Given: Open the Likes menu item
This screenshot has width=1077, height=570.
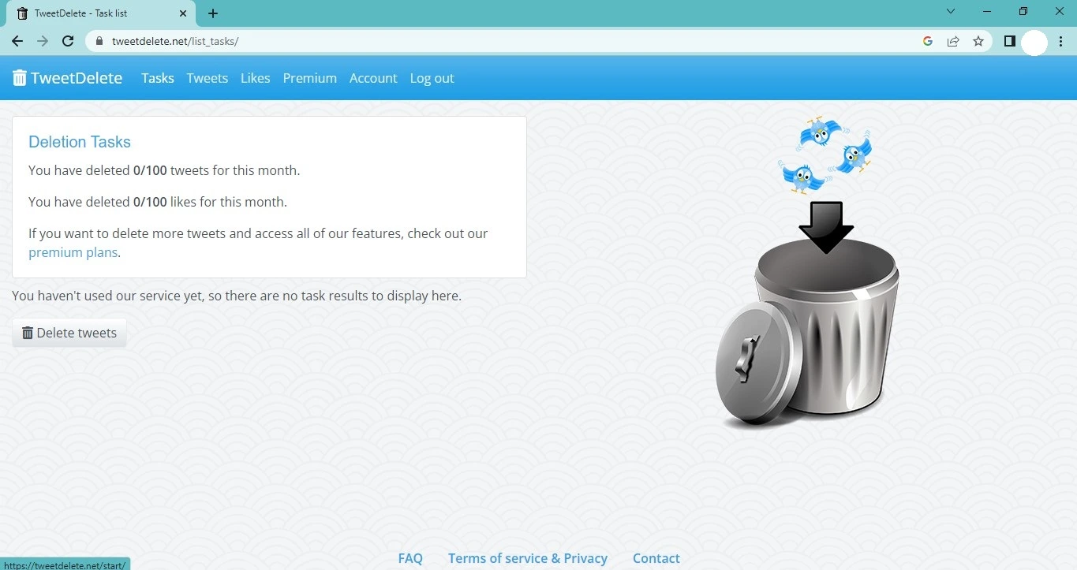Looking at the screenshot, I should (256, 78).
